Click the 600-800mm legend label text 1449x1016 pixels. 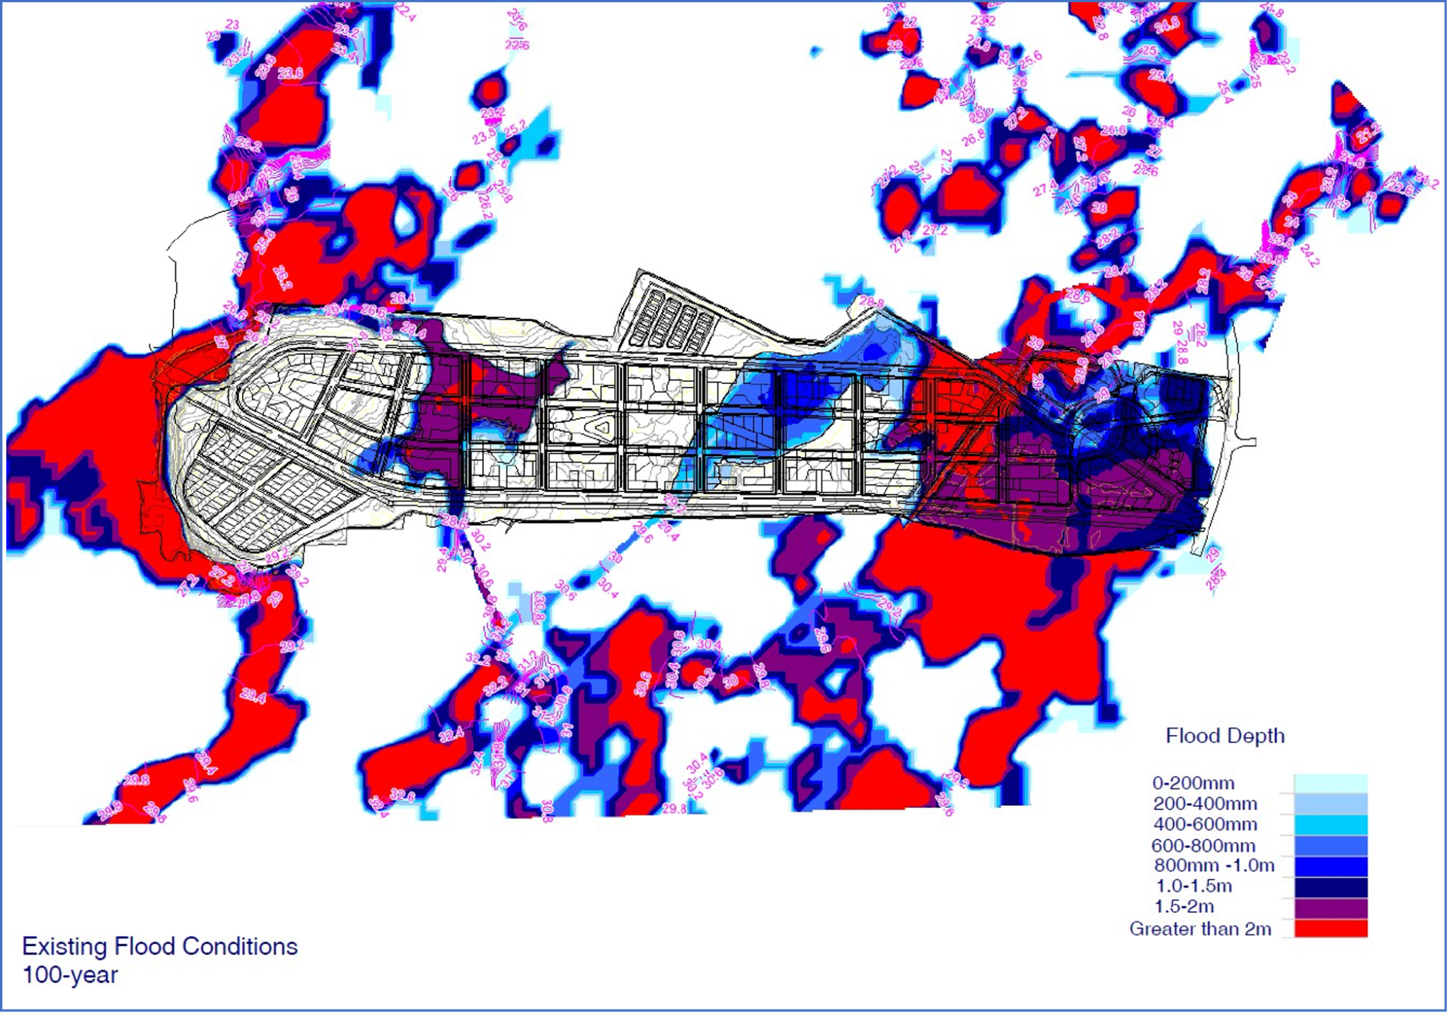click(1203, 846)
